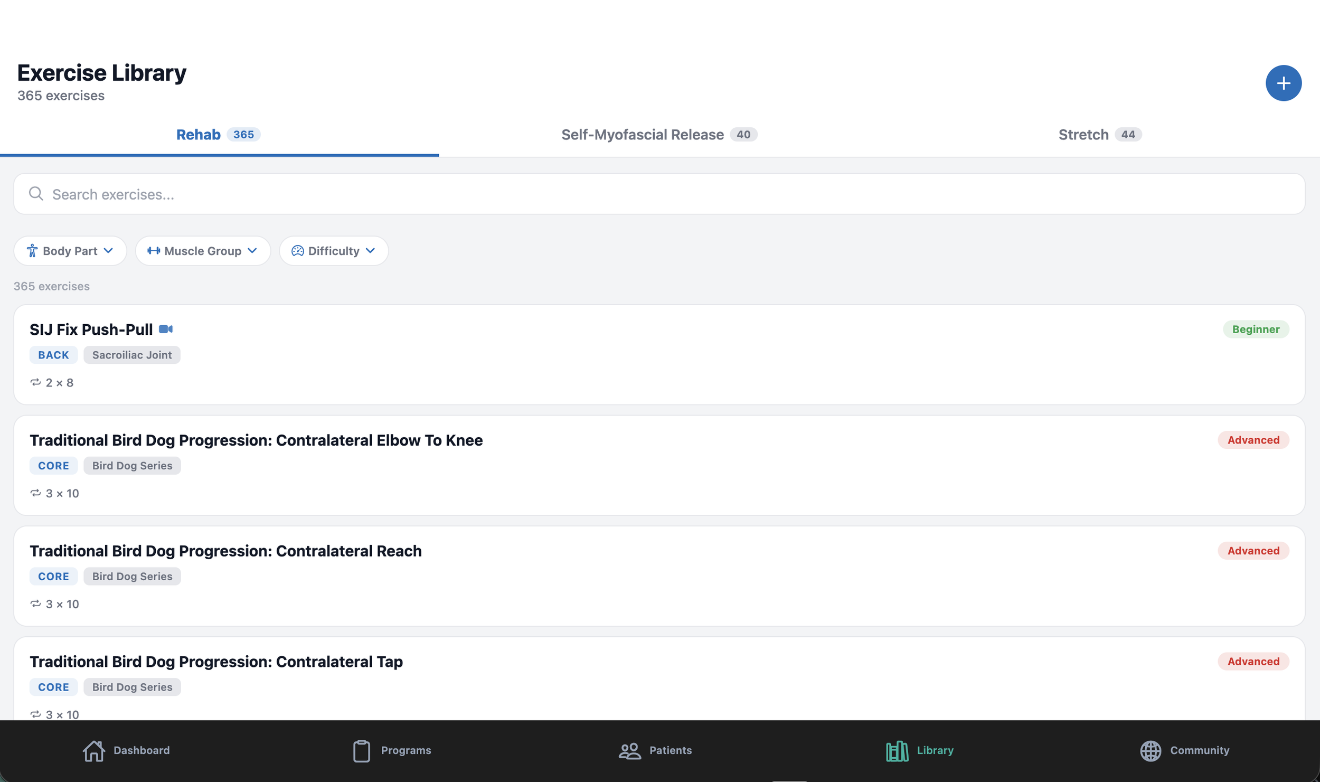
Task: Click the Library books icon
Action: coord(897,750)
